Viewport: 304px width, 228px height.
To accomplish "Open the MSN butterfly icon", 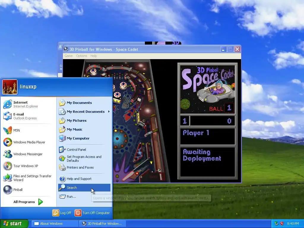I will pyautogui.click(x=7, y=130).
